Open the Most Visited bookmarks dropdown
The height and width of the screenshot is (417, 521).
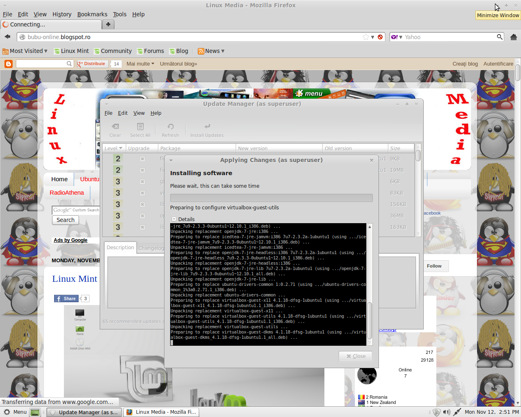[25, 51]
